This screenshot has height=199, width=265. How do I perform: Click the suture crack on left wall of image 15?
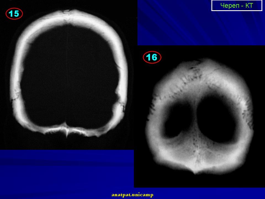[x=14, y=95]
